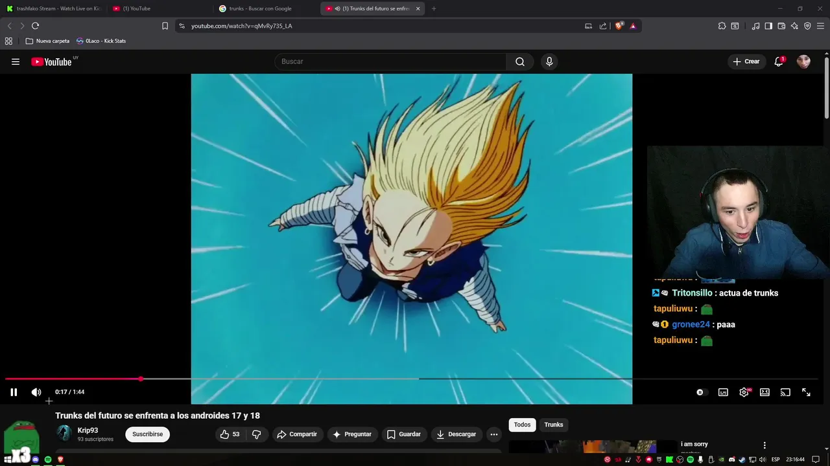
Task: Save video with the Guardar button
Action: (x=403, y=434)
